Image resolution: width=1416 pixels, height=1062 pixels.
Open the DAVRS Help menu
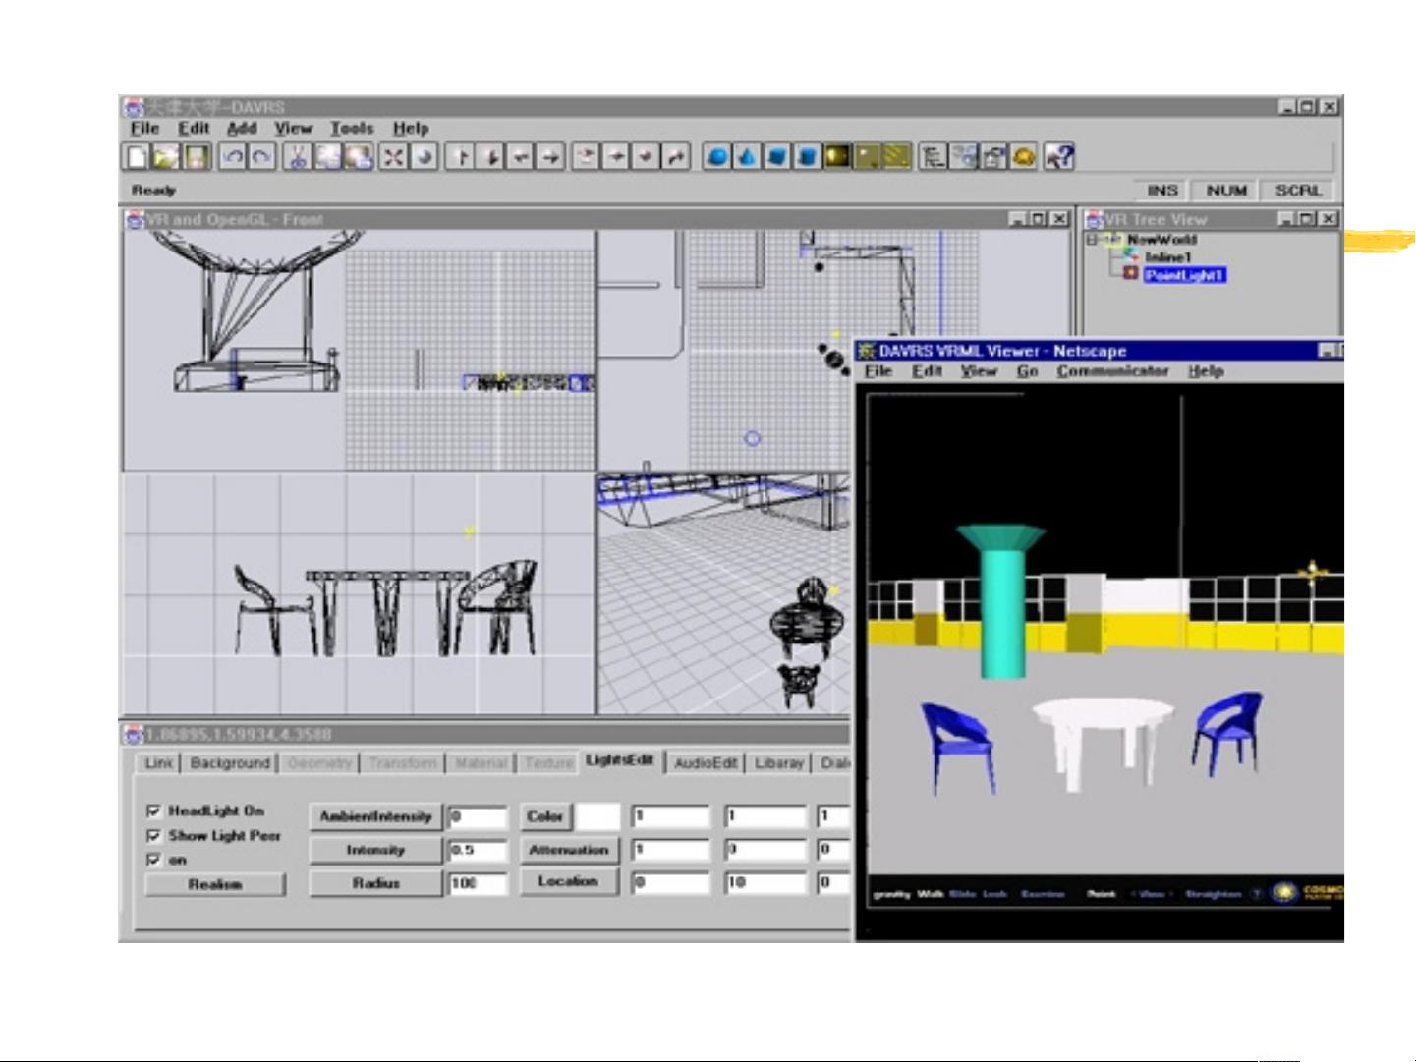coord(411,128)
